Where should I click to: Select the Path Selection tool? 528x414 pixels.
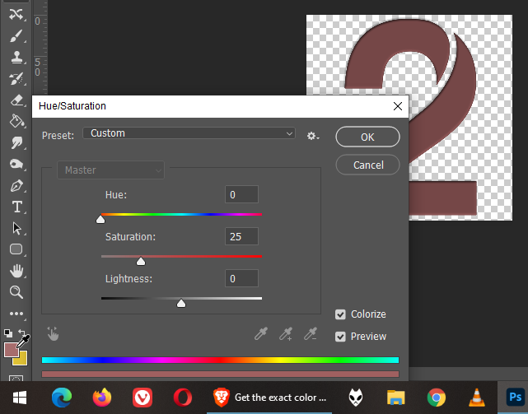pos(16,228)
